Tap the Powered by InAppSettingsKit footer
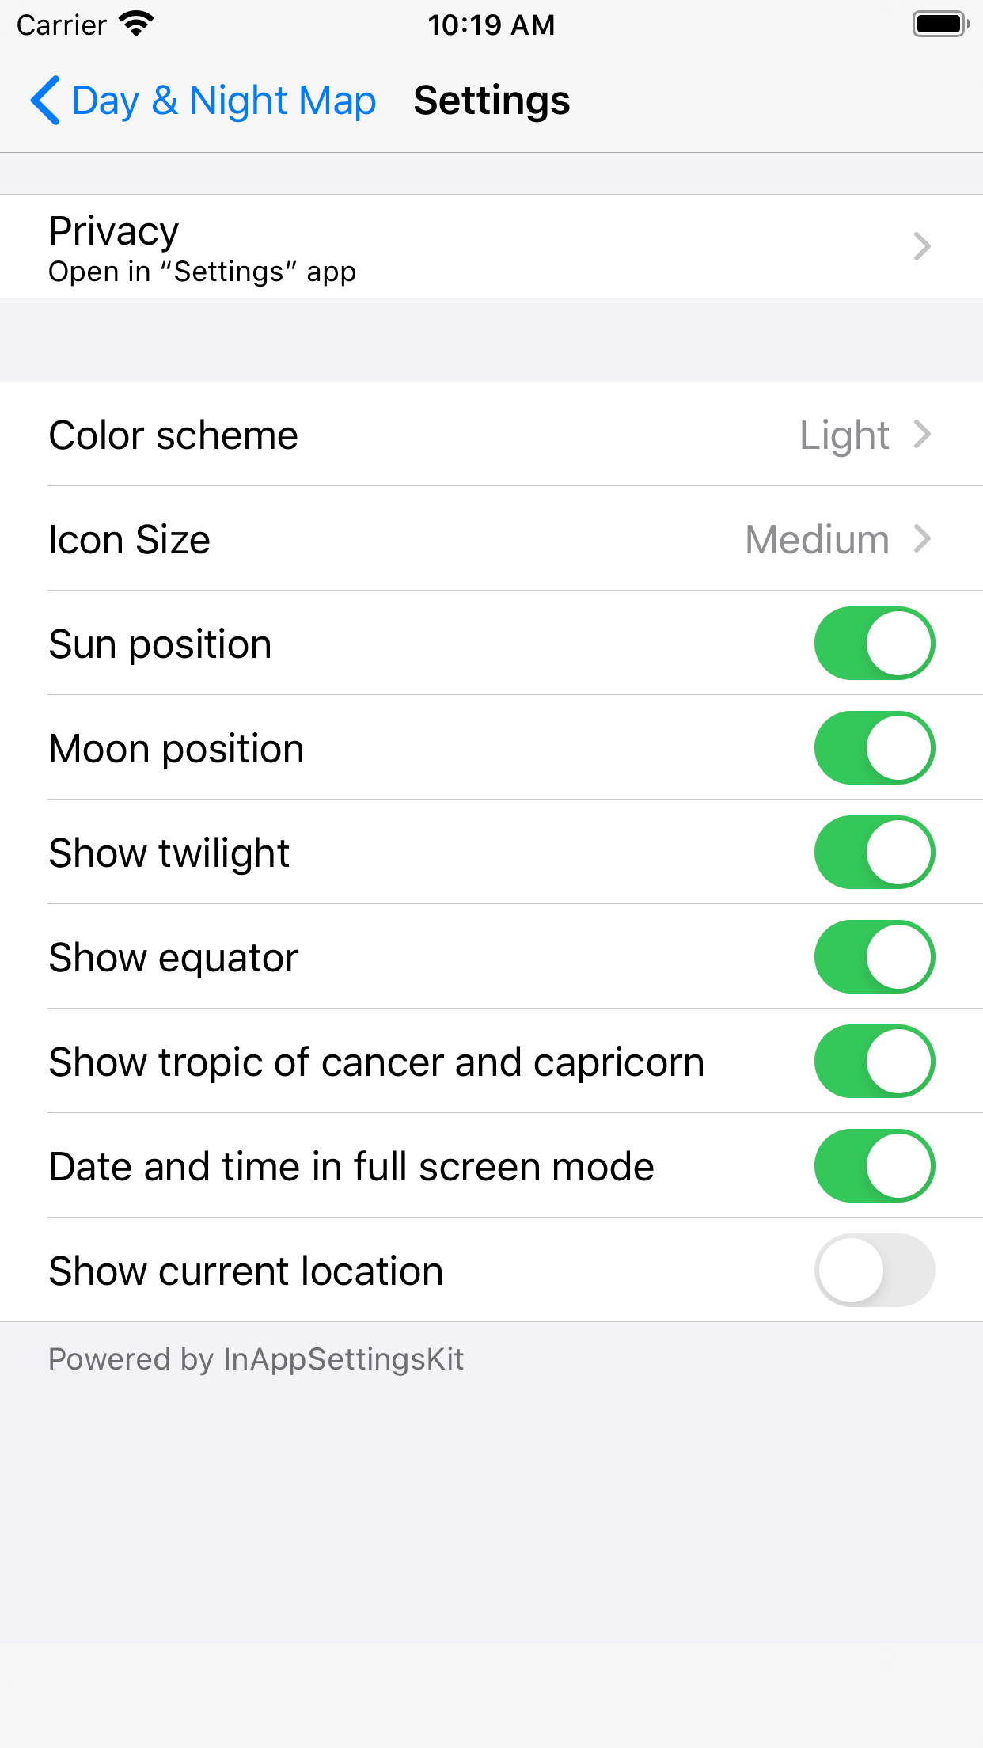This screenshot has height=1748, width=983. (x=256, y=1359)
